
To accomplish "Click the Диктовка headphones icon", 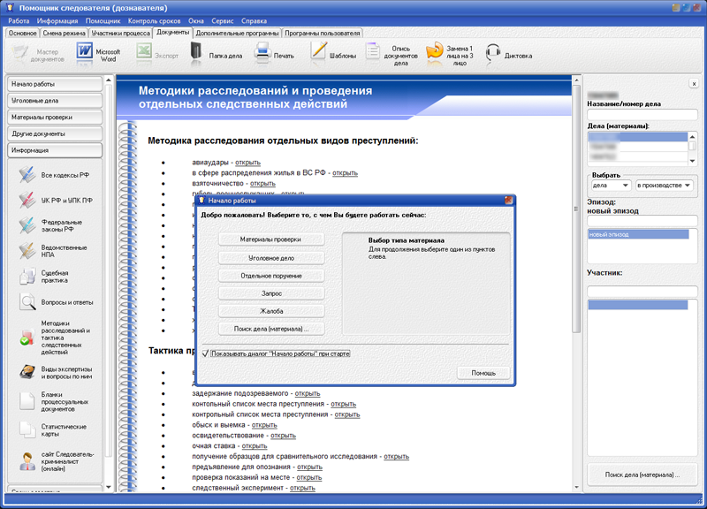I will pyautogui.click(x=494, y=53).
